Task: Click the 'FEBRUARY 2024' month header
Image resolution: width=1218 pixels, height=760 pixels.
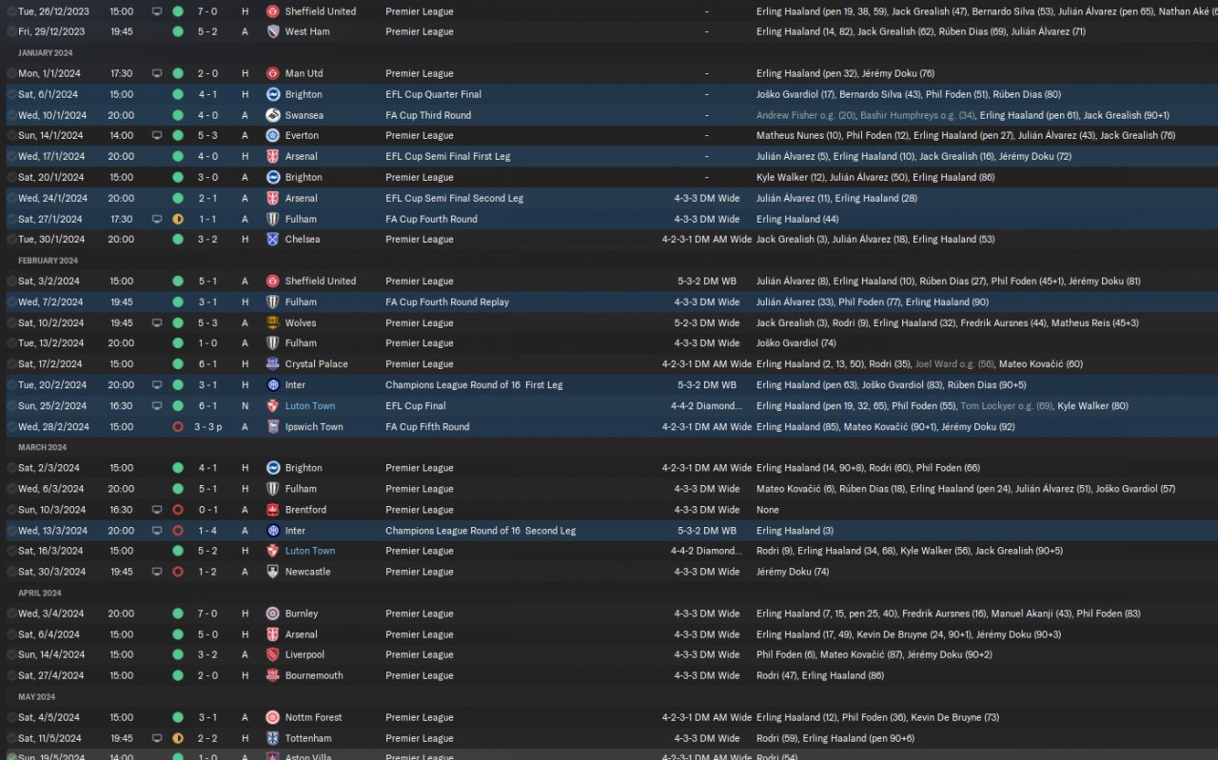Action: 49,261
